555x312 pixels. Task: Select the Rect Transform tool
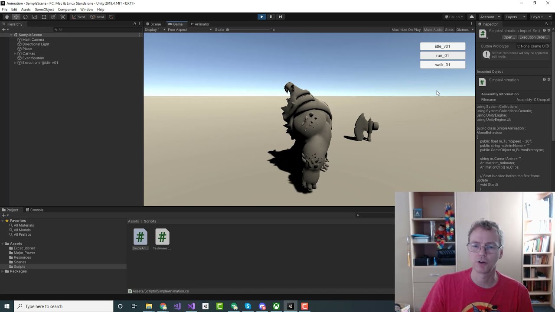[x=44, y=17]
